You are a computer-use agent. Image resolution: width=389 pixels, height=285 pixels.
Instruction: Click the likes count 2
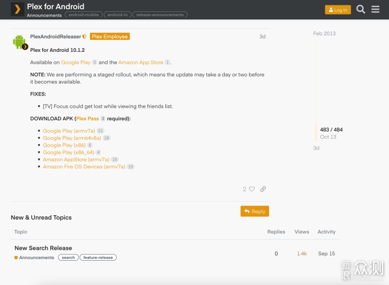[244, 189]
